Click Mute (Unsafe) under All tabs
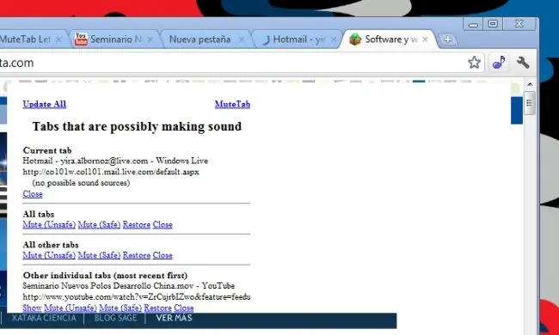 click(49, 225)
